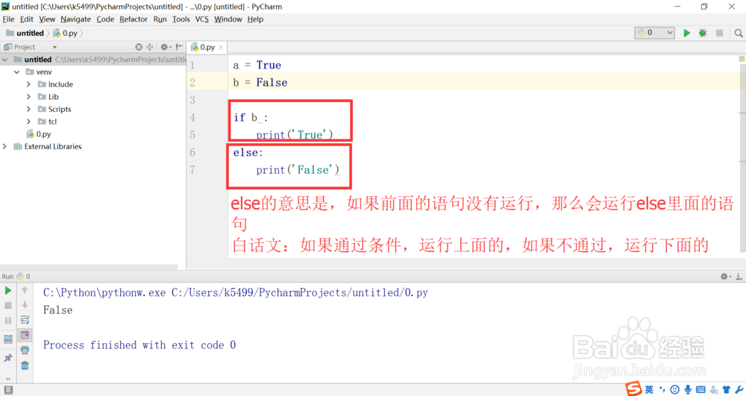Open the Tools menu
The height and width of the screenshot is (396, 746).
click(x=181, y=19)
